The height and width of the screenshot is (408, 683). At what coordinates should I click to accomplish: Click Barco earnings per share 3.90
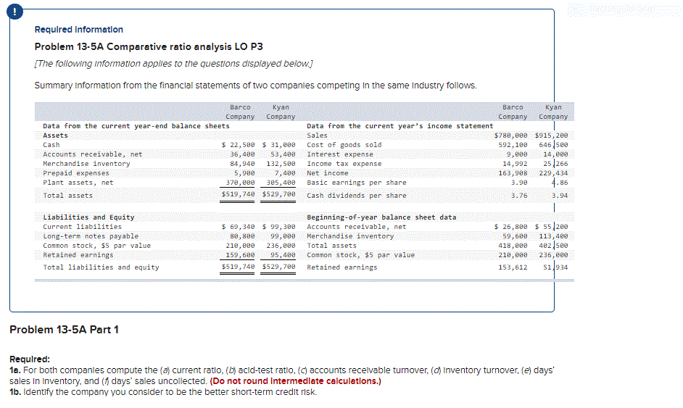[519, 183]
